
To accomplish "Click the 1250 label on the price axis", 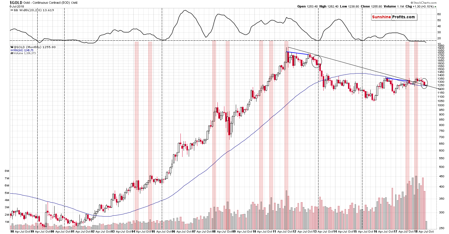I will [441, 85].
